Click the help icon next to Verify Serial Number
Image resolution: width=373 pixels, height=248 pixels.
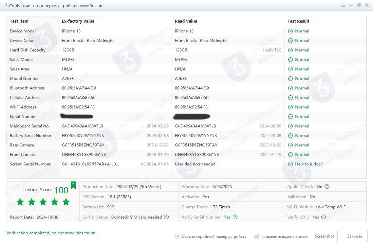click(x=235, y=217)
